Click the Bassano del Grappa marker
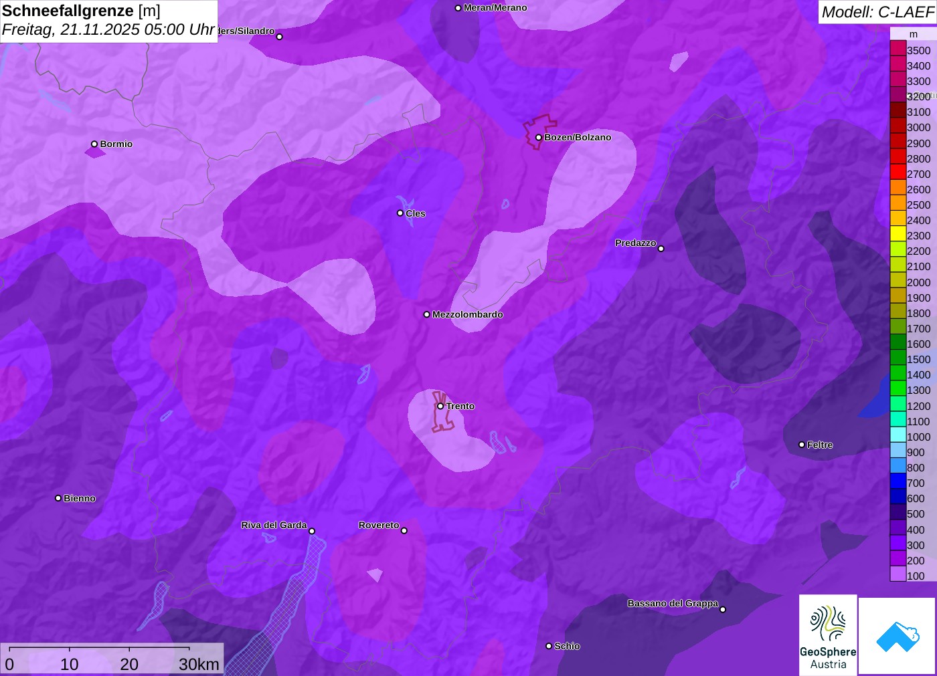The image size is (937, 676). 723,609
